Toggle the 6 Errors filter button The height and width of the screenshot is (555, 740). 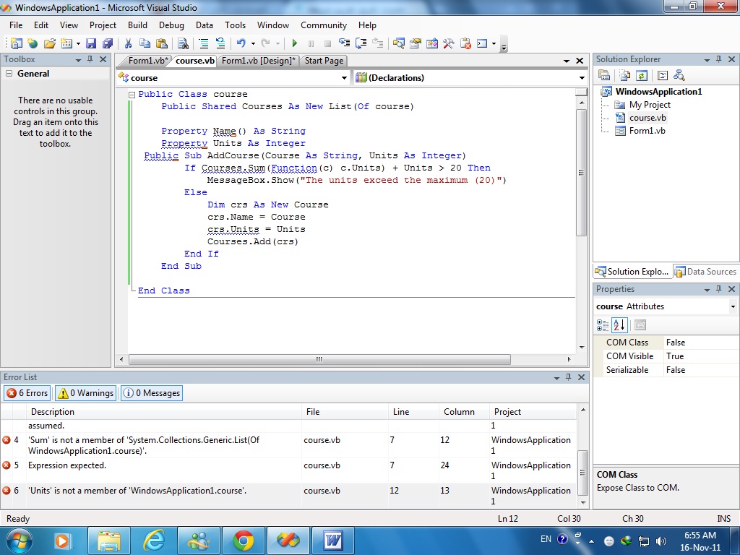tap(27, 393)
